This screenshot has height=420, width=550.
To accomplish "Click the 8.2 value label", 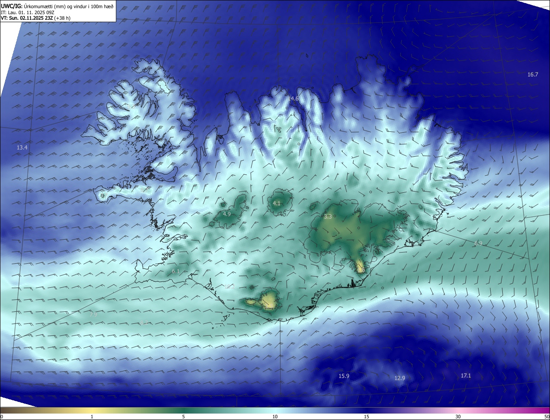I will (x=144, y=322).
